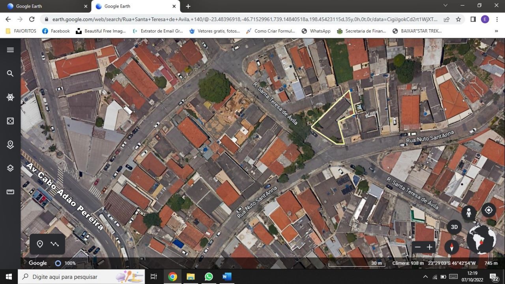Bookmark this page with the star
This screenshot has width=505, height=284.
tap(458, 19)
